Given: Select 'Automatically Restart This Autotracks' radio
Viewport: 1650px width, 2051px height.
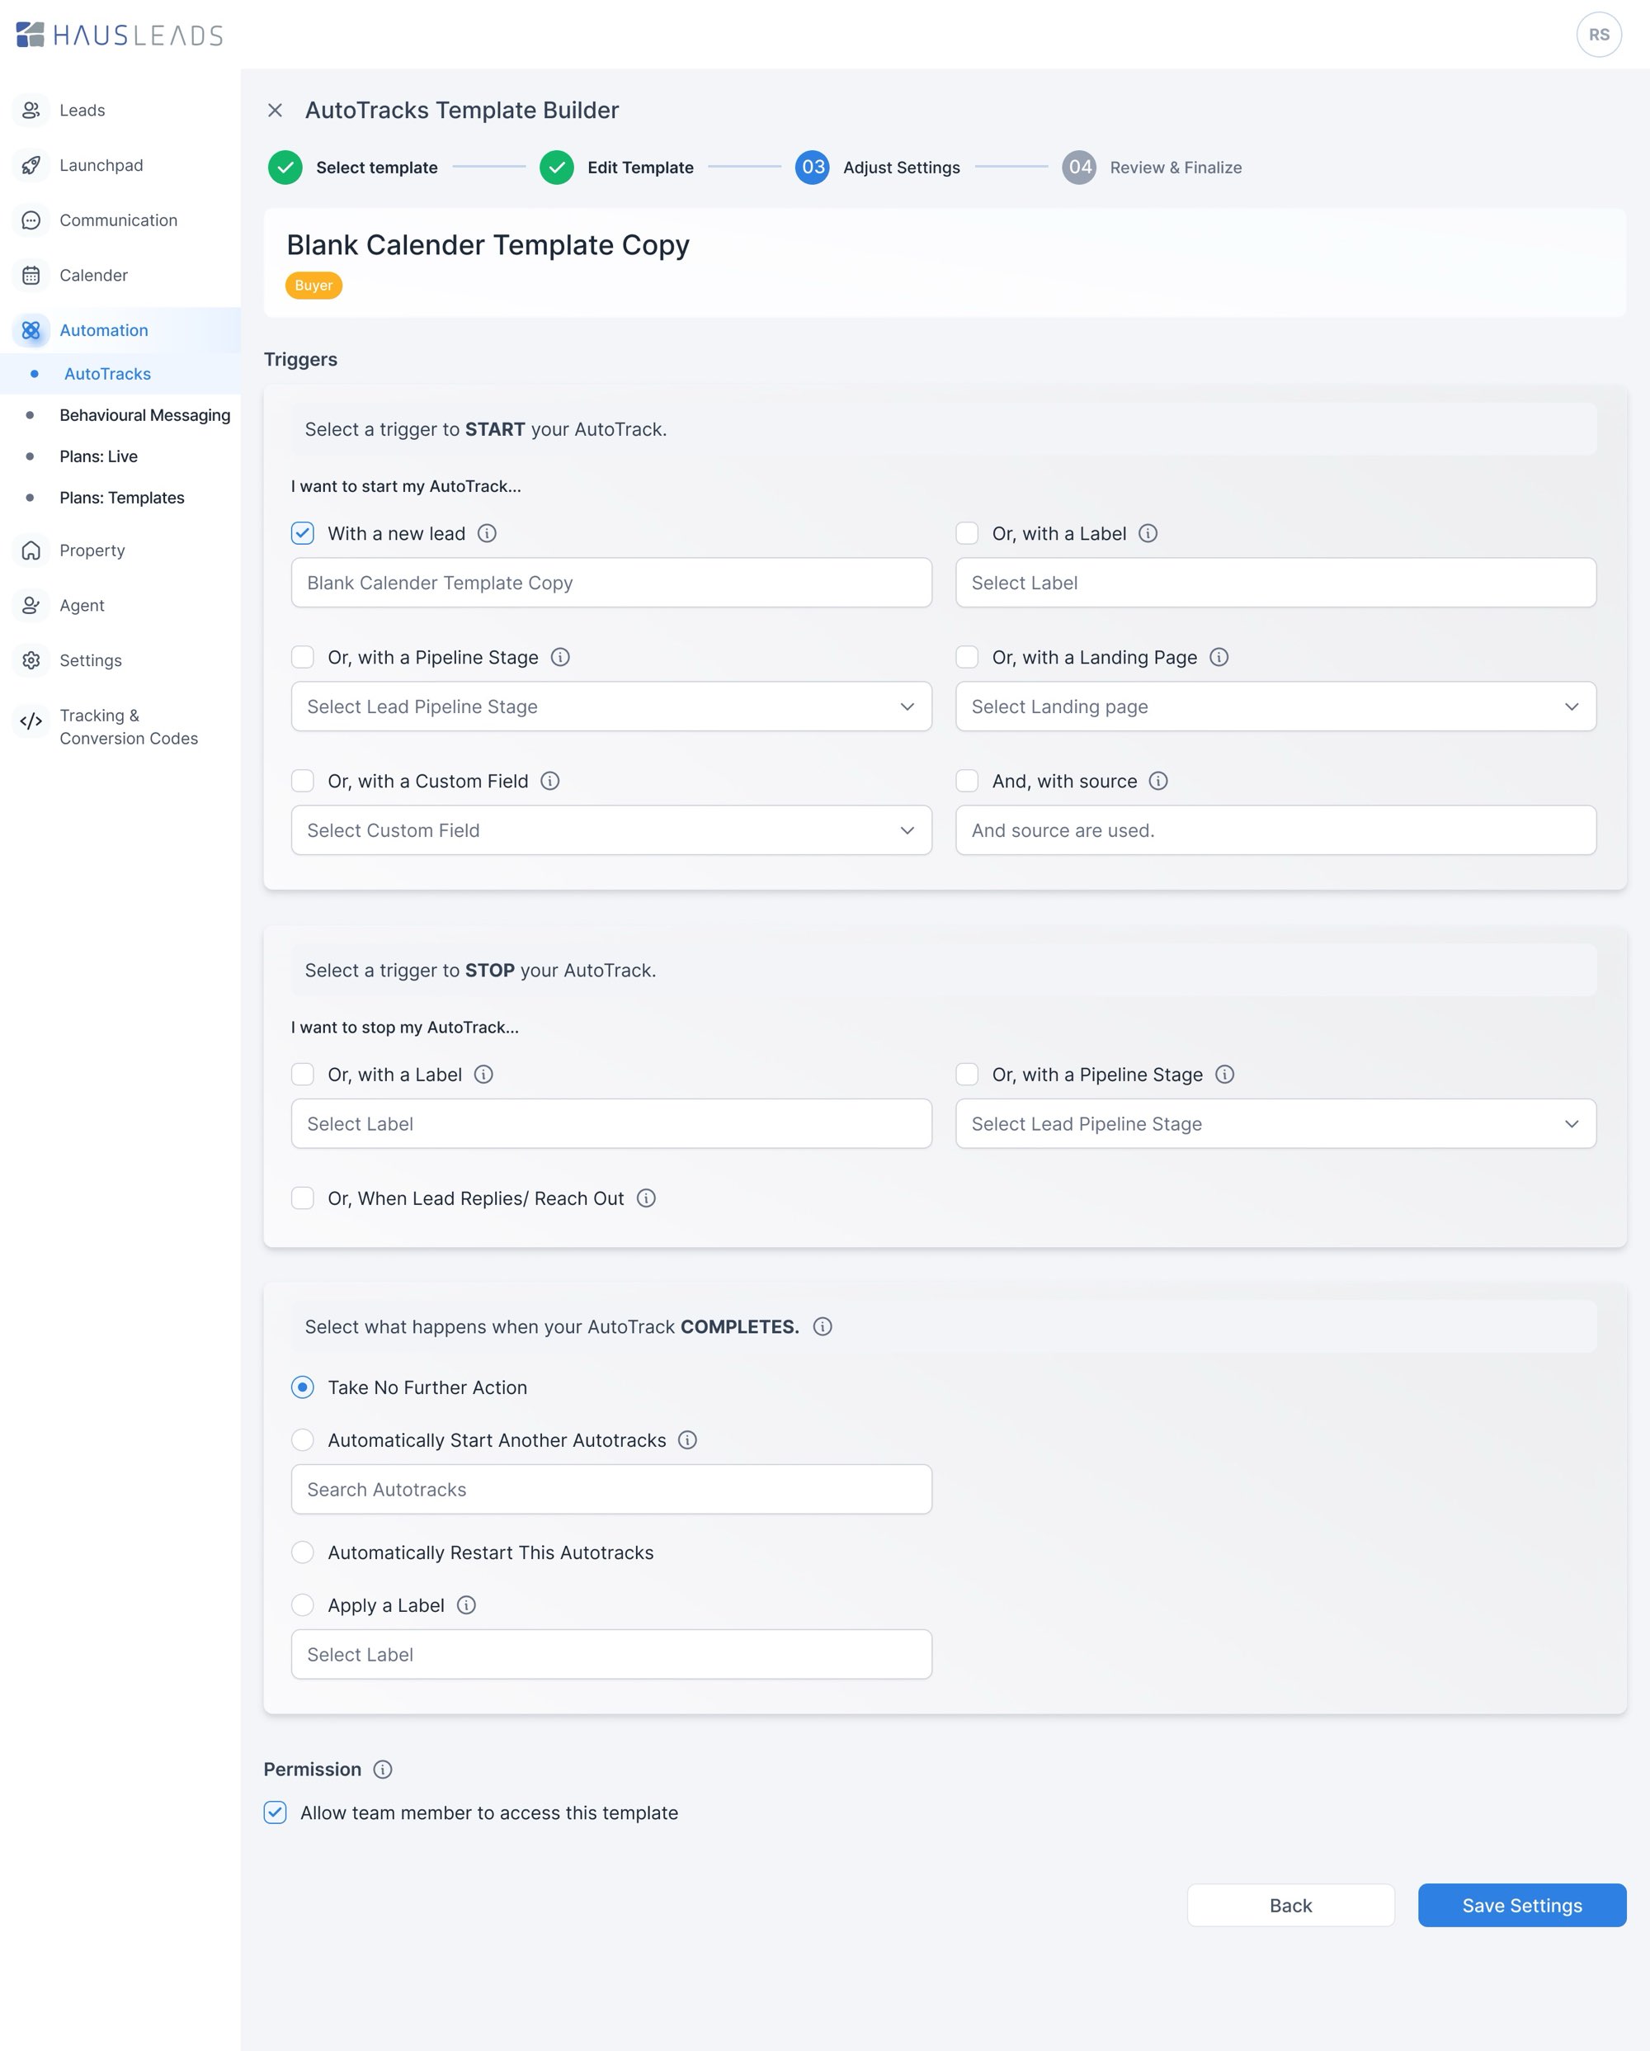Looking at the screenshot, I should (x=303, y=1552).
